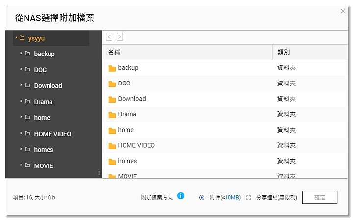Click the home folder icon in file list
This screenshot has width=353, height=220.
[112, 130]
